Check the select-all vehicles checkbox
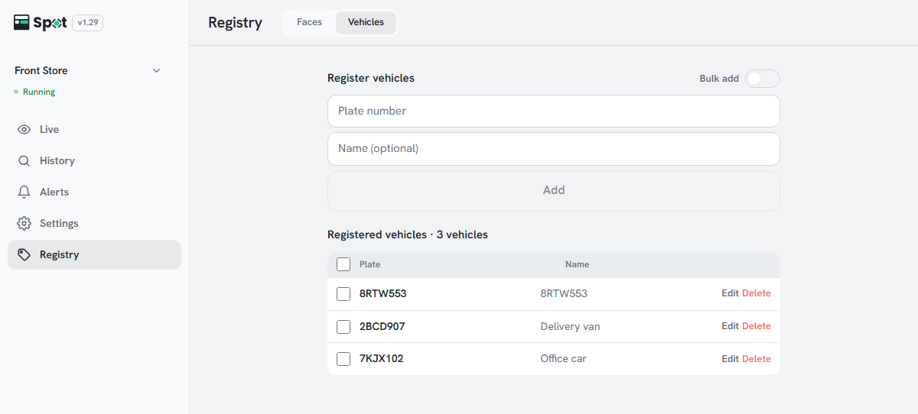 (343, 264)
